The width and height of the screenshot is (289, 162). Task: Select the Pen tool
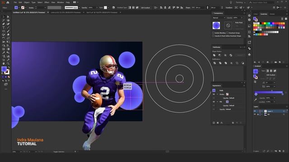pos(4,24)
